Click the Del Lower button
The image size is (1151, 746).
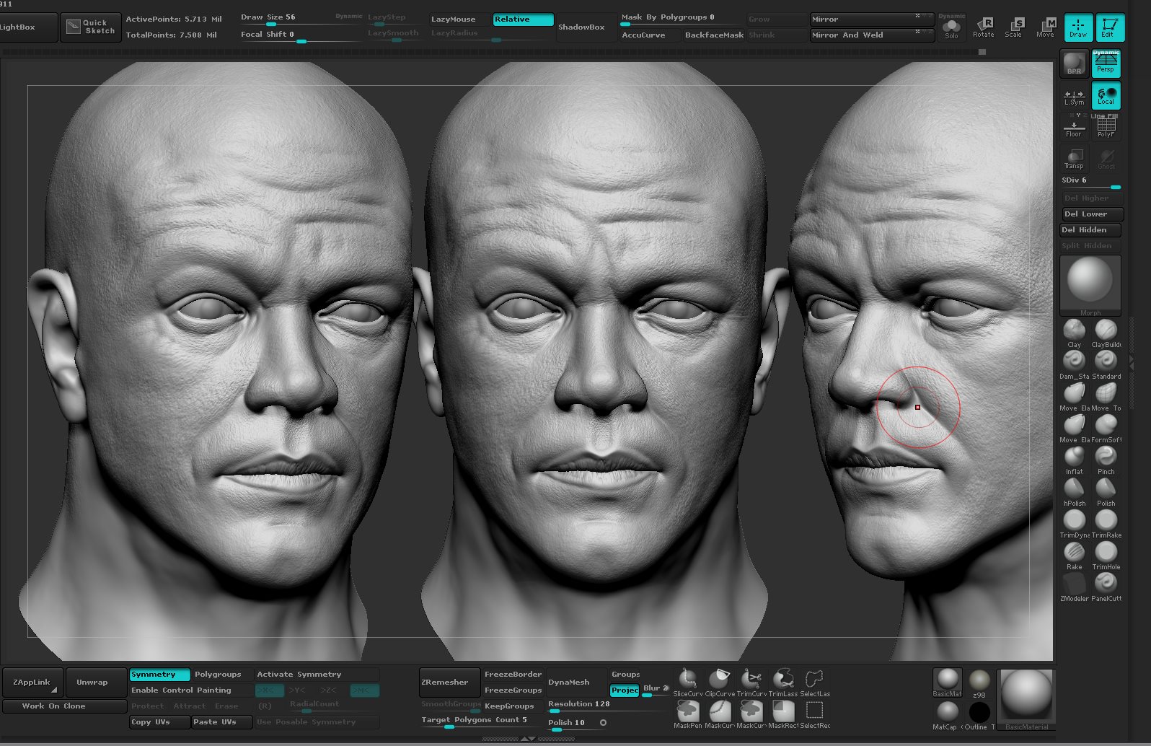1092,214
